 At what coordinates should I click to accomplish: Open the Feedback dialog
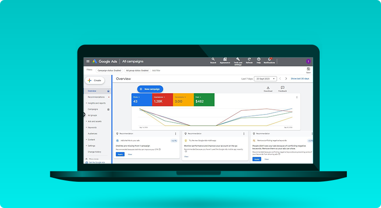282,89
